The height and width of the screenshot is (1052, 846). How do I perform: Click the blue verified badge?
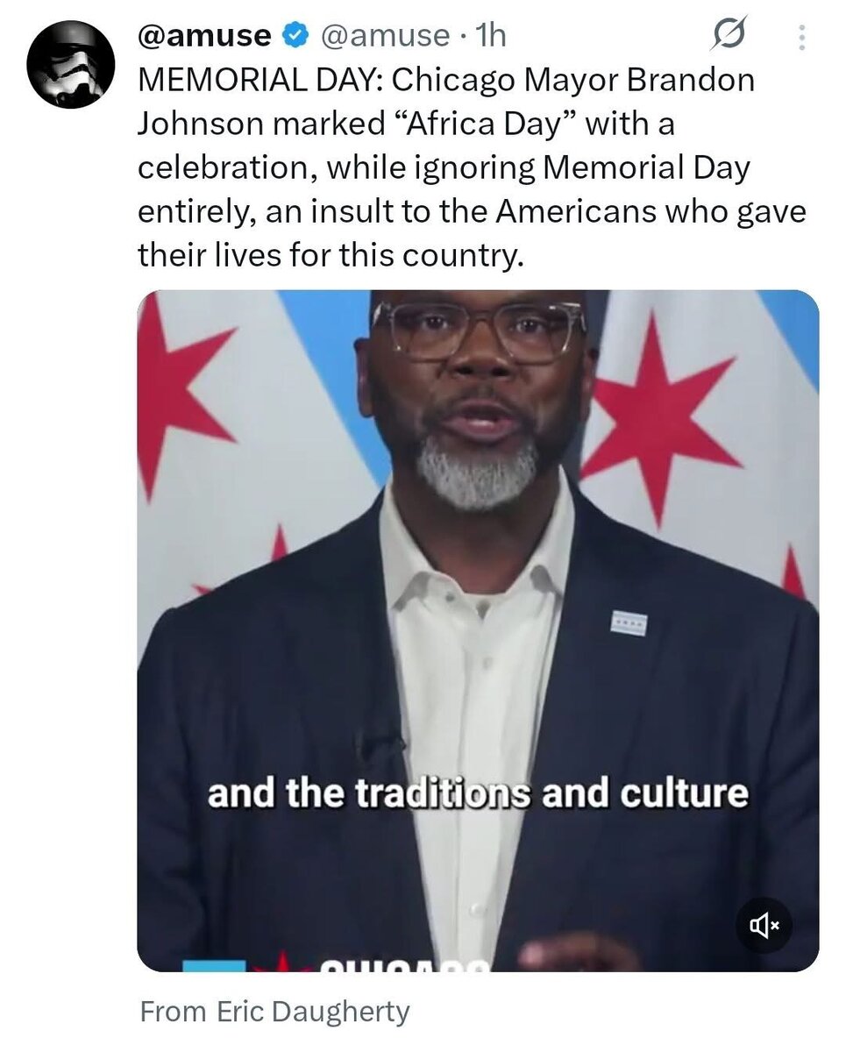coord(295,36)
